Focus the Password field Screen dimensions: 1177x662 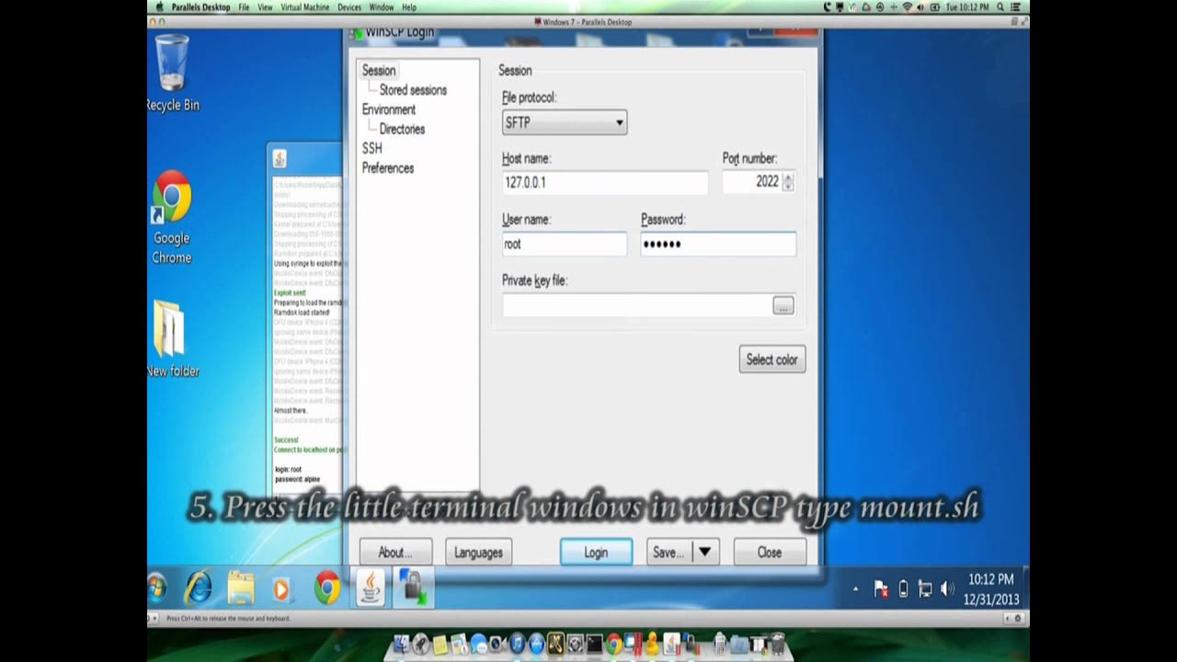(x=718, y=244)
